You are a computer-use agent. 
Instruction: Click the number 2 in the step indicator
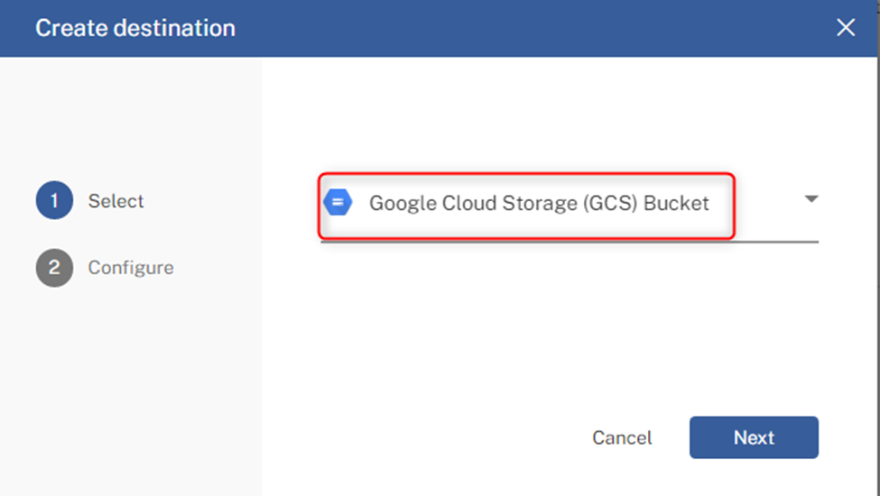click(54, 268)
